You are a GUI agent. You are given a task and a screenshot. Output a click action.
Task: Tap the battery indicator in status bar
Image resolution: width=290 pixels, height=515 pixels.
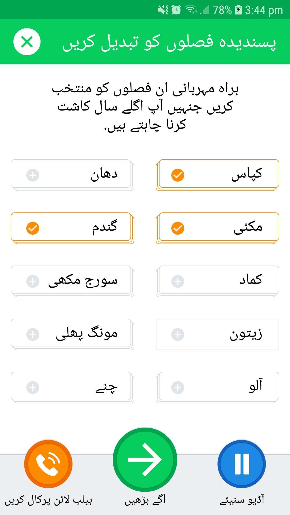(238, 10)
